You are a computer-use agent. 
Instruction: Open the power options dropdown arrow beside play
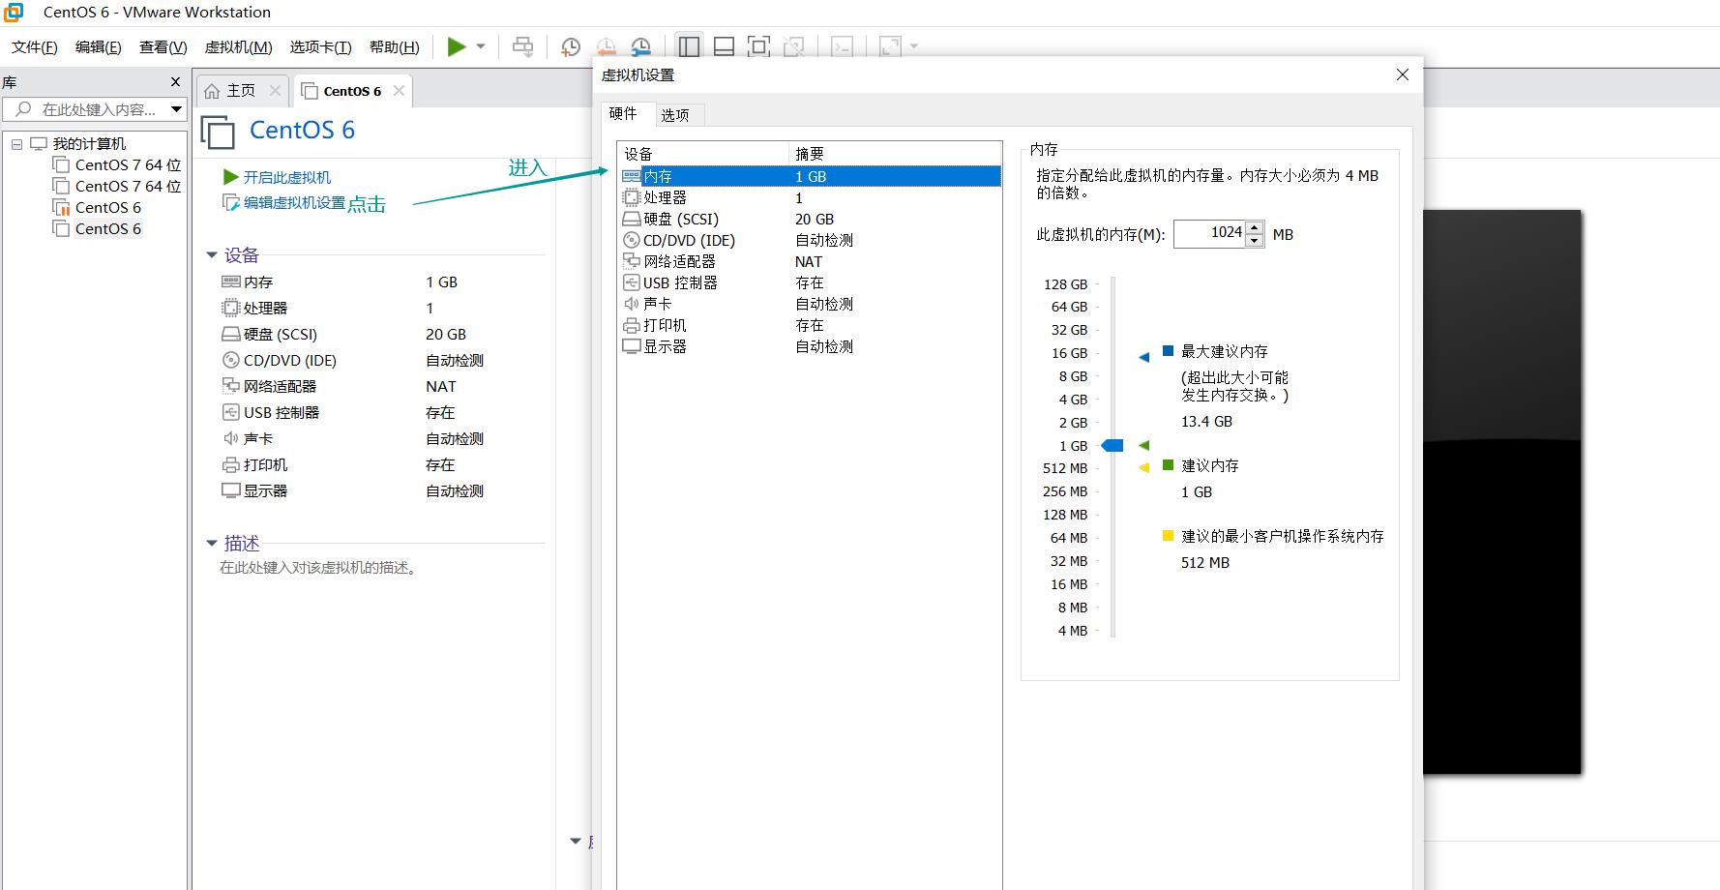pyautogui.click(x=481, y=46)
